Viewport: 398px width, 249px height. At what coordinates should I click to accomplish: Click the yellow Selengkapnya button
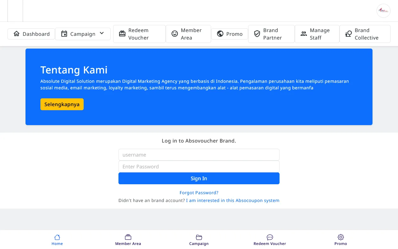(x=62, y=104)
